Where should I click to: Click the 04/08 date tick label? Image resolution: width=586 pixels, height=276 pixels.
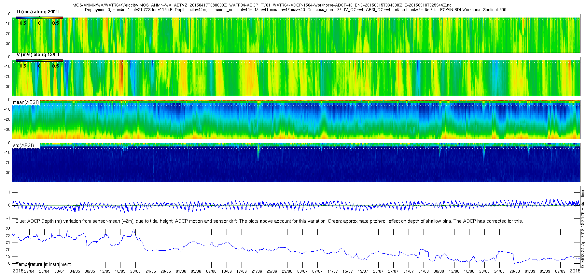point(424,271)
